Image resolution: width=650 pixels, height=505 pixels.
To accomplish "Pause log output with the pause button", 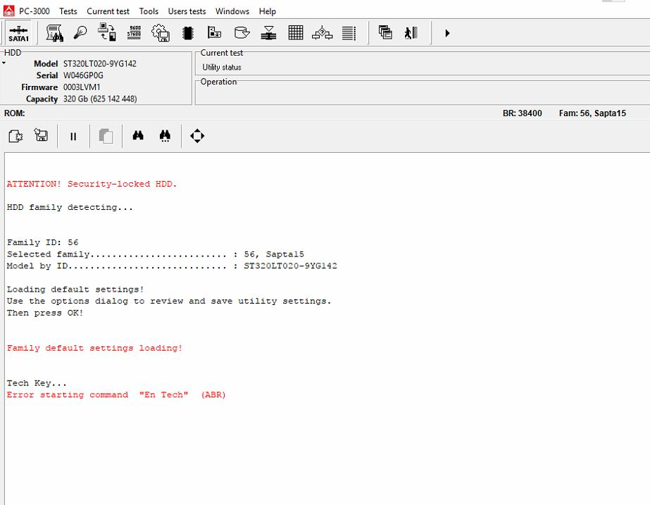I will pyautogui.click(x=73, y=137).
